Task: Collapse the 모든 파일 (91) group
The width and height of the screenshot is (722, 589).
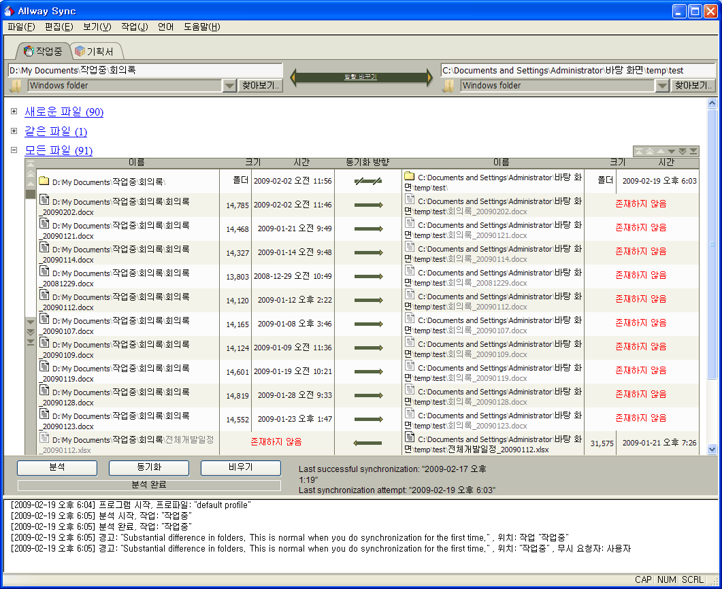Action: point(14,150)
